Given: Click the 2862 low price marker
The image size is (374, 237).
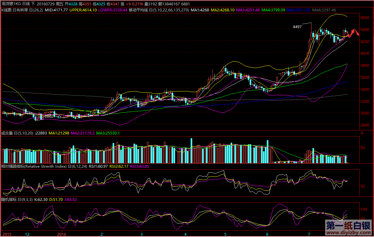Looking at the screenshot, I should [x=48, y=116].
